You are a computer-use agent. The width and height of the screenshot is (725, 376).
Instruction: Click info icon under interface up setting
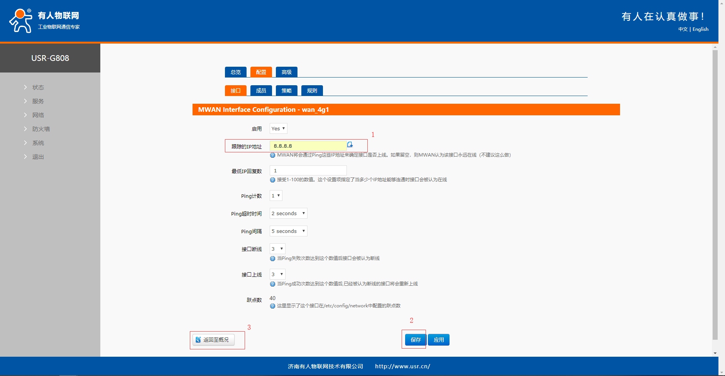pyautogui.click(x=272, y=284)
